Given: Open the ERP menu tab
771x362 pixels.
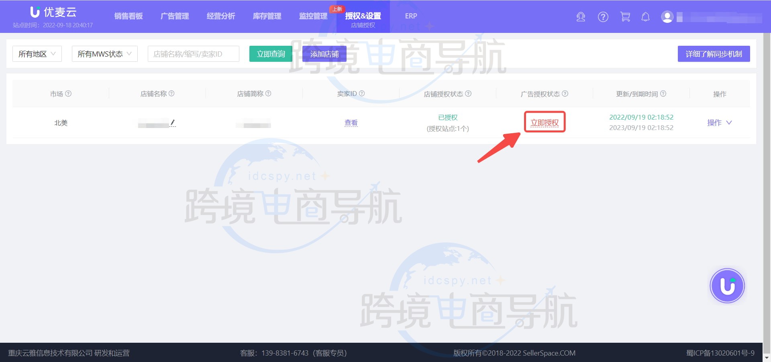Looking at the screenshot, I should (x=411, y=16).
